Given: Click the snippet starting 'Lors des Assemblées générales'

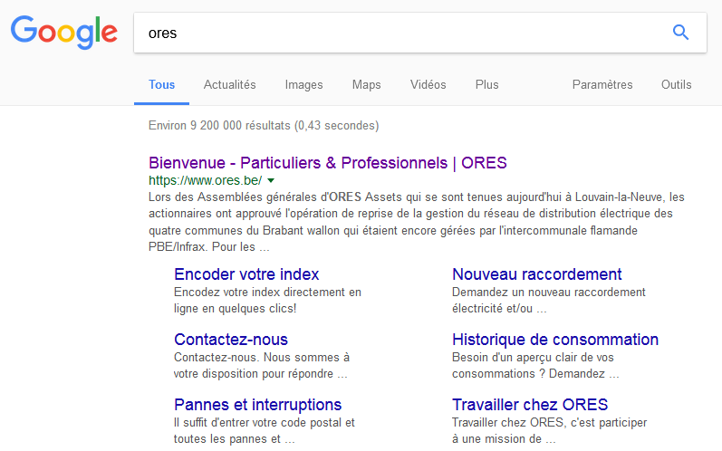Looking at the screenshot, I should point(416,222).
